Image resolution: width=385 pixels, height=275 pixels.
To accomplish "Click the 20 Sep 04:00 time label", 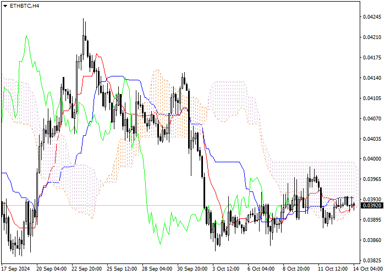I will pyautogui.click(x=52, y=269).
